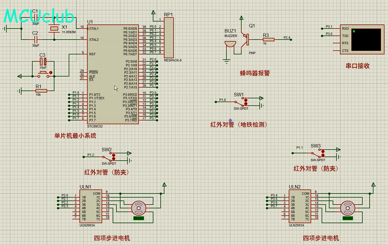Click the R3 1k resistor
This screenshot has height=245, width=388.
[x=268, y=40]
